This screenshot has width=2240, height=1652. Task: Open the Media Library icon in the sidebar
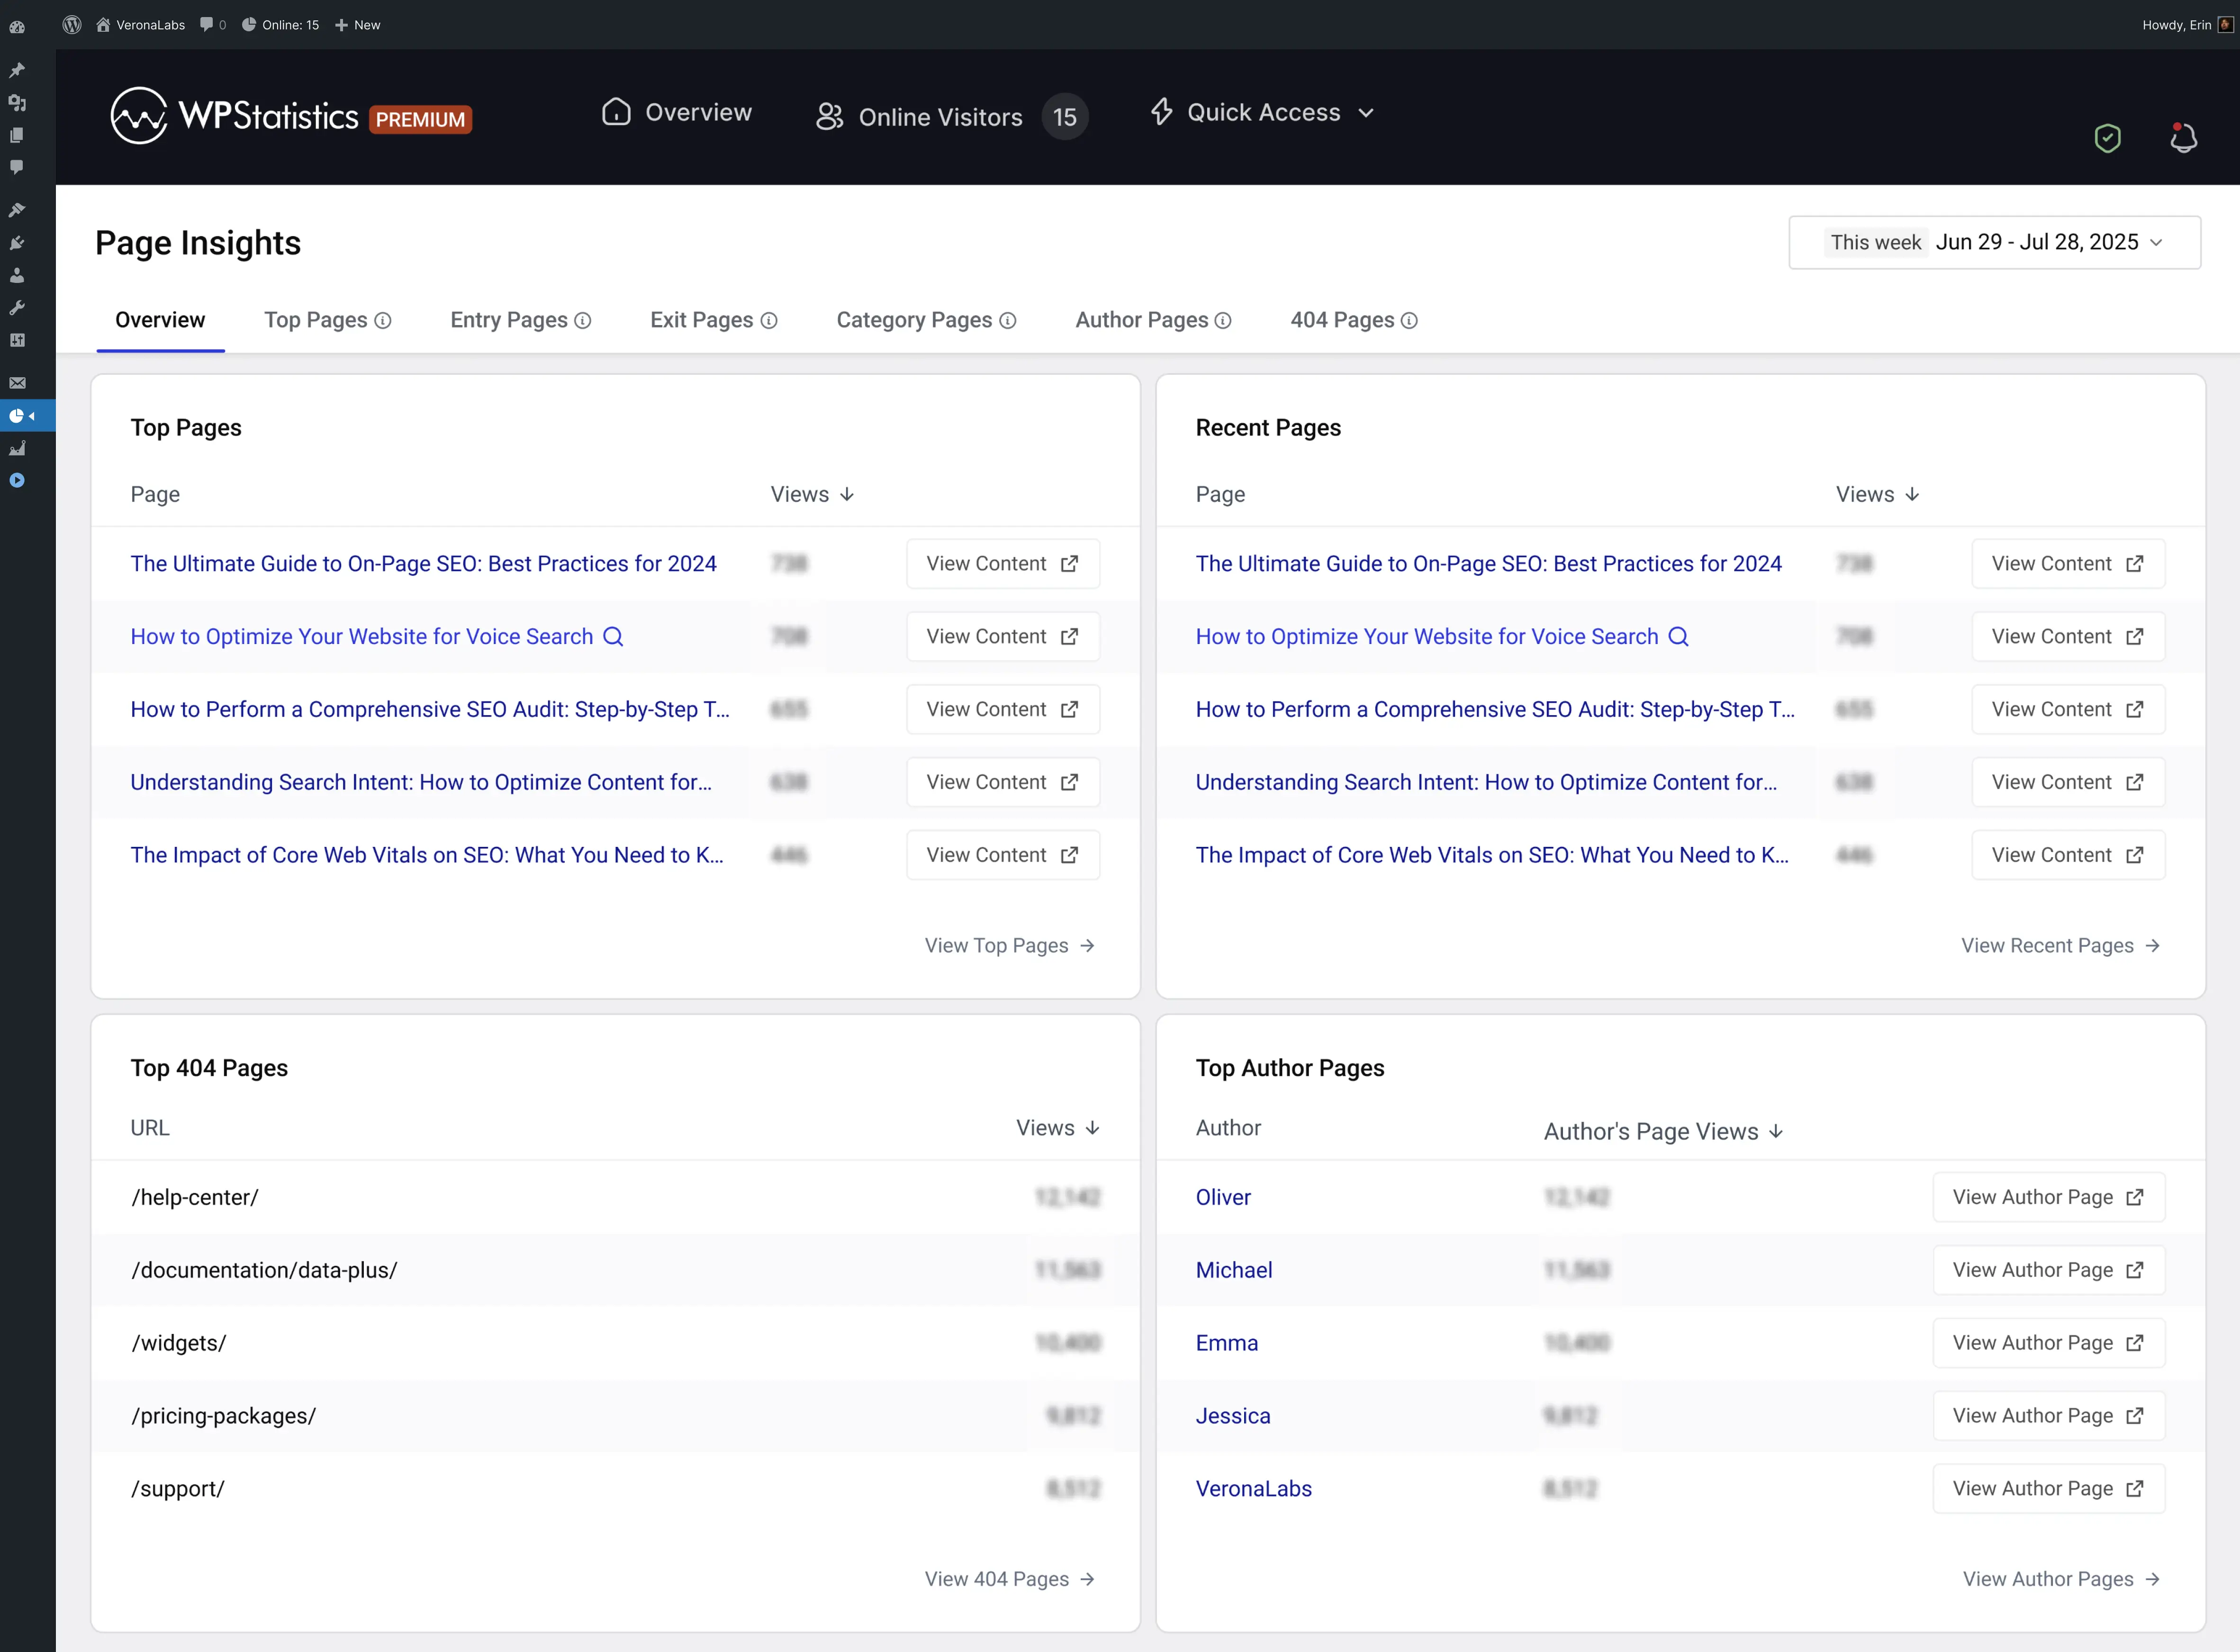click(17, 102)
